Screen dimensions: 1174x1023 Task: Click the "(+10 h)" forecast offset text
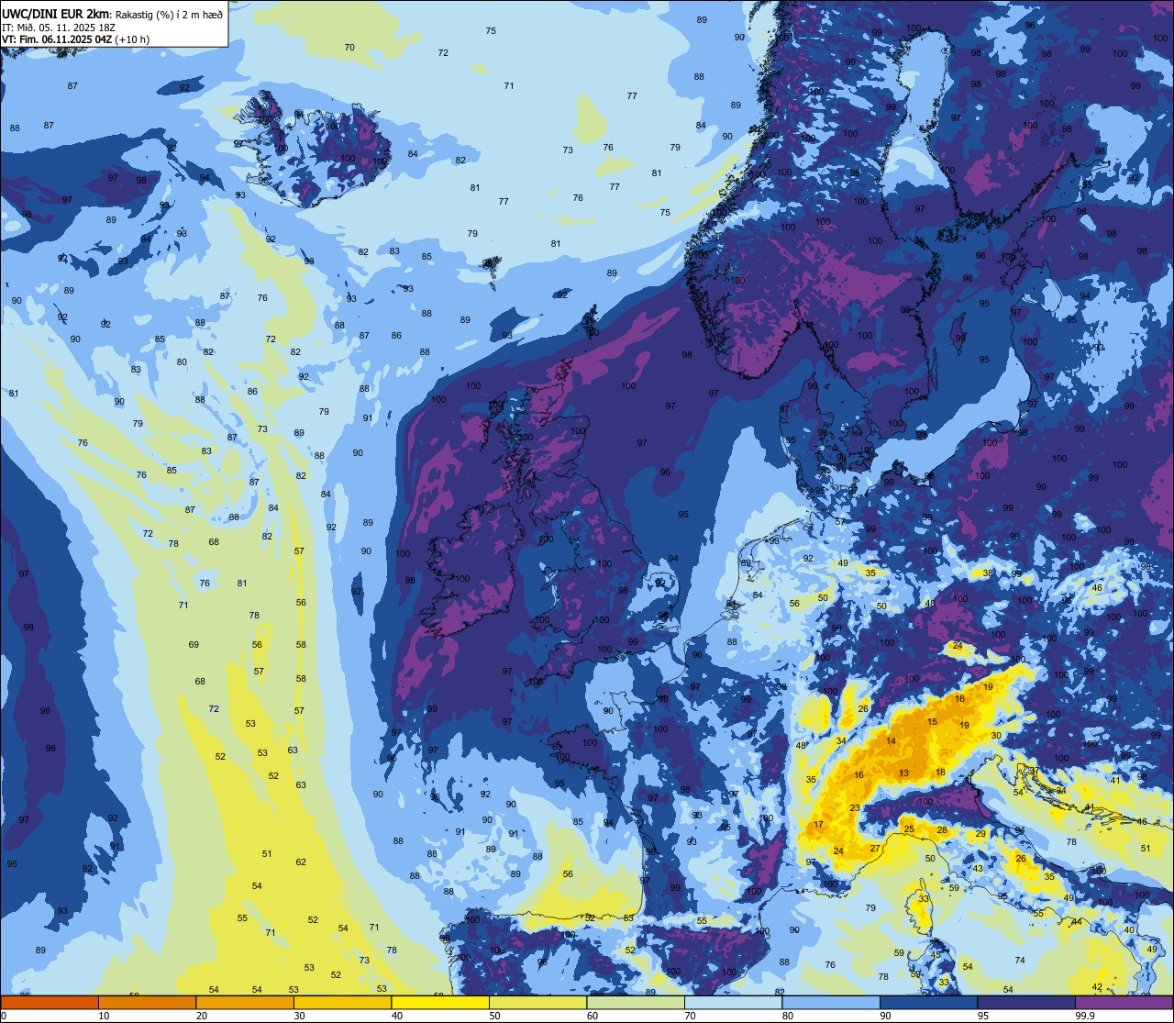(133, 39)
